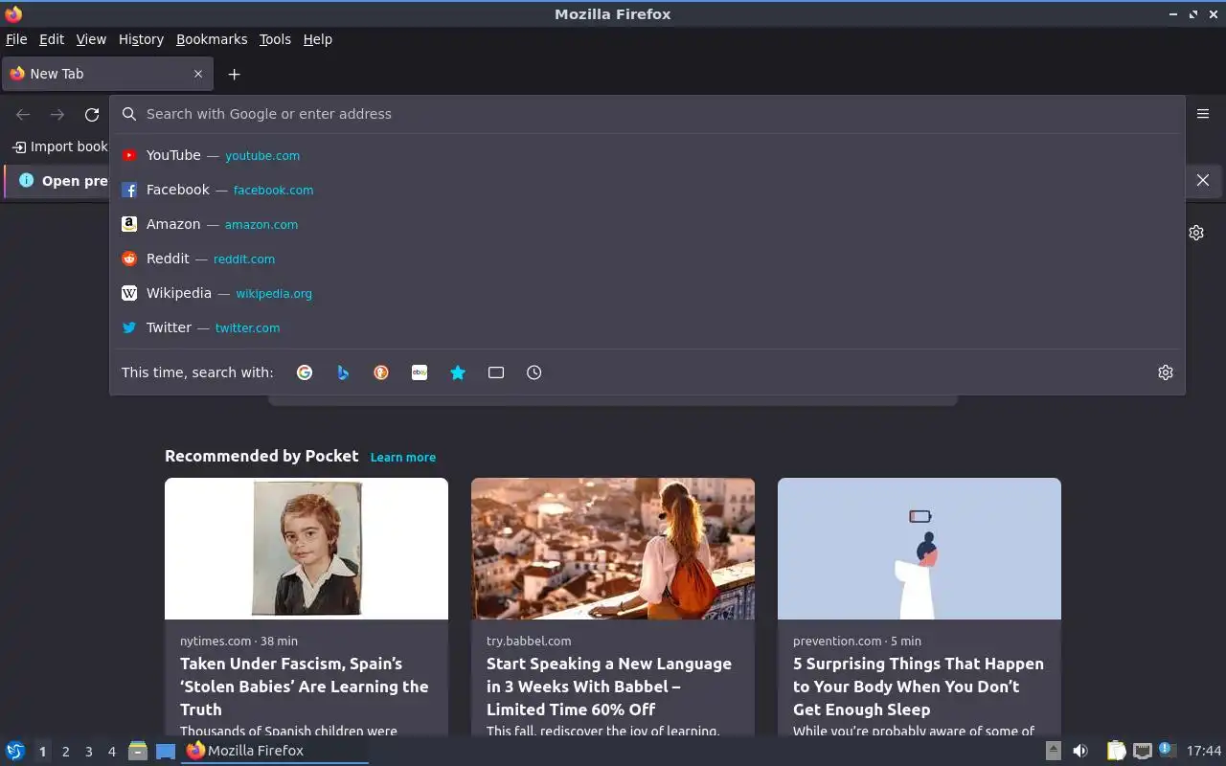Open the Spain Stolen Babies article thumbnail
This screenshot has width=1226, height=766.
click(306, 549)
